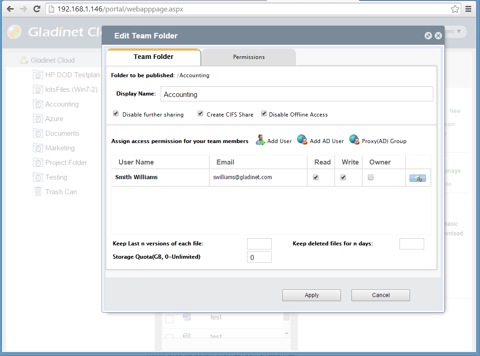Bookmark the page with the star icon

click(455, 9)
